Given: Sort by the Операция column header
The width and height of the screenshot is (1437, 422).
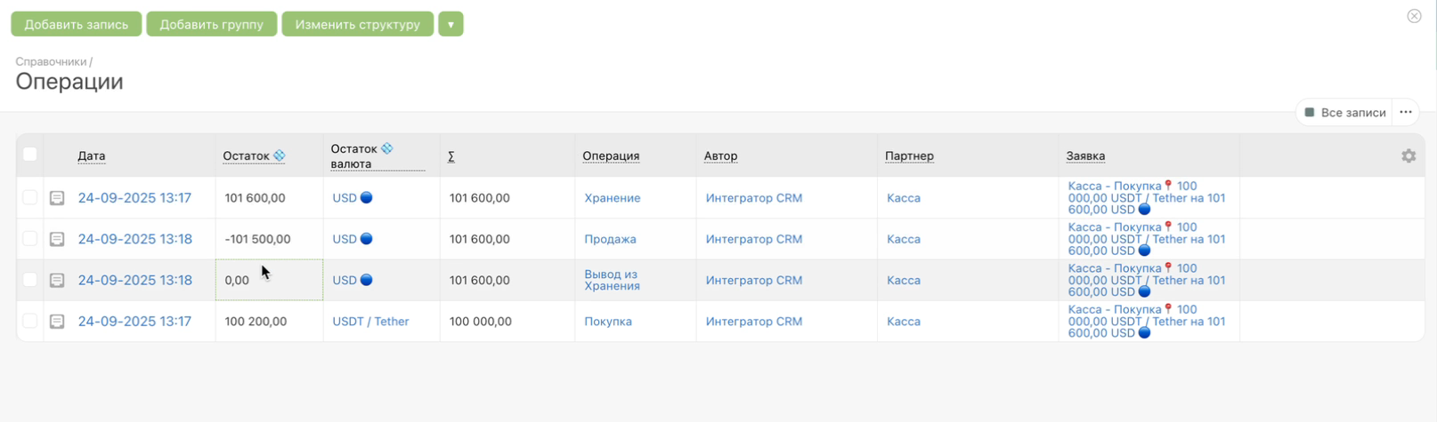Looking at the screenshot, I should 611,155.
